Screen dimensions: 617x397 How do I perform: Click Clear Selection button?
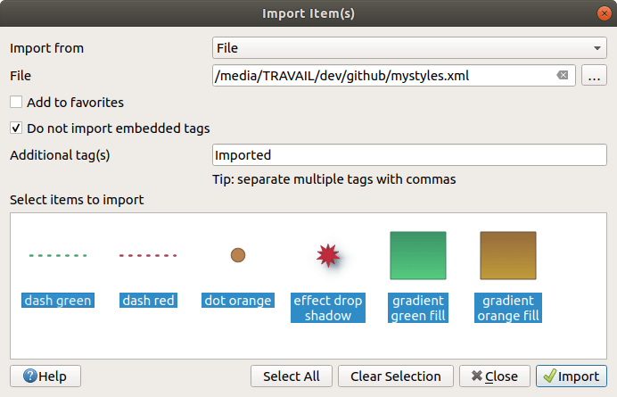396,376
